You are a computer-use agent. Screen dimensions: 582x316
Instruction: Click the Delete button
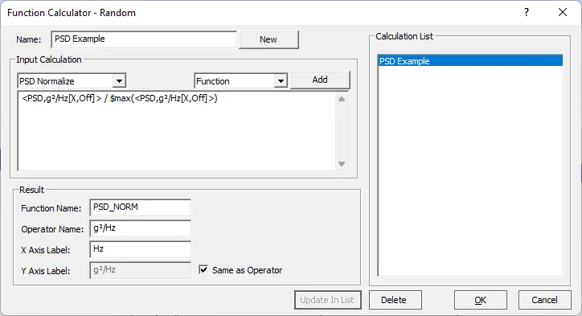point(396,300)
